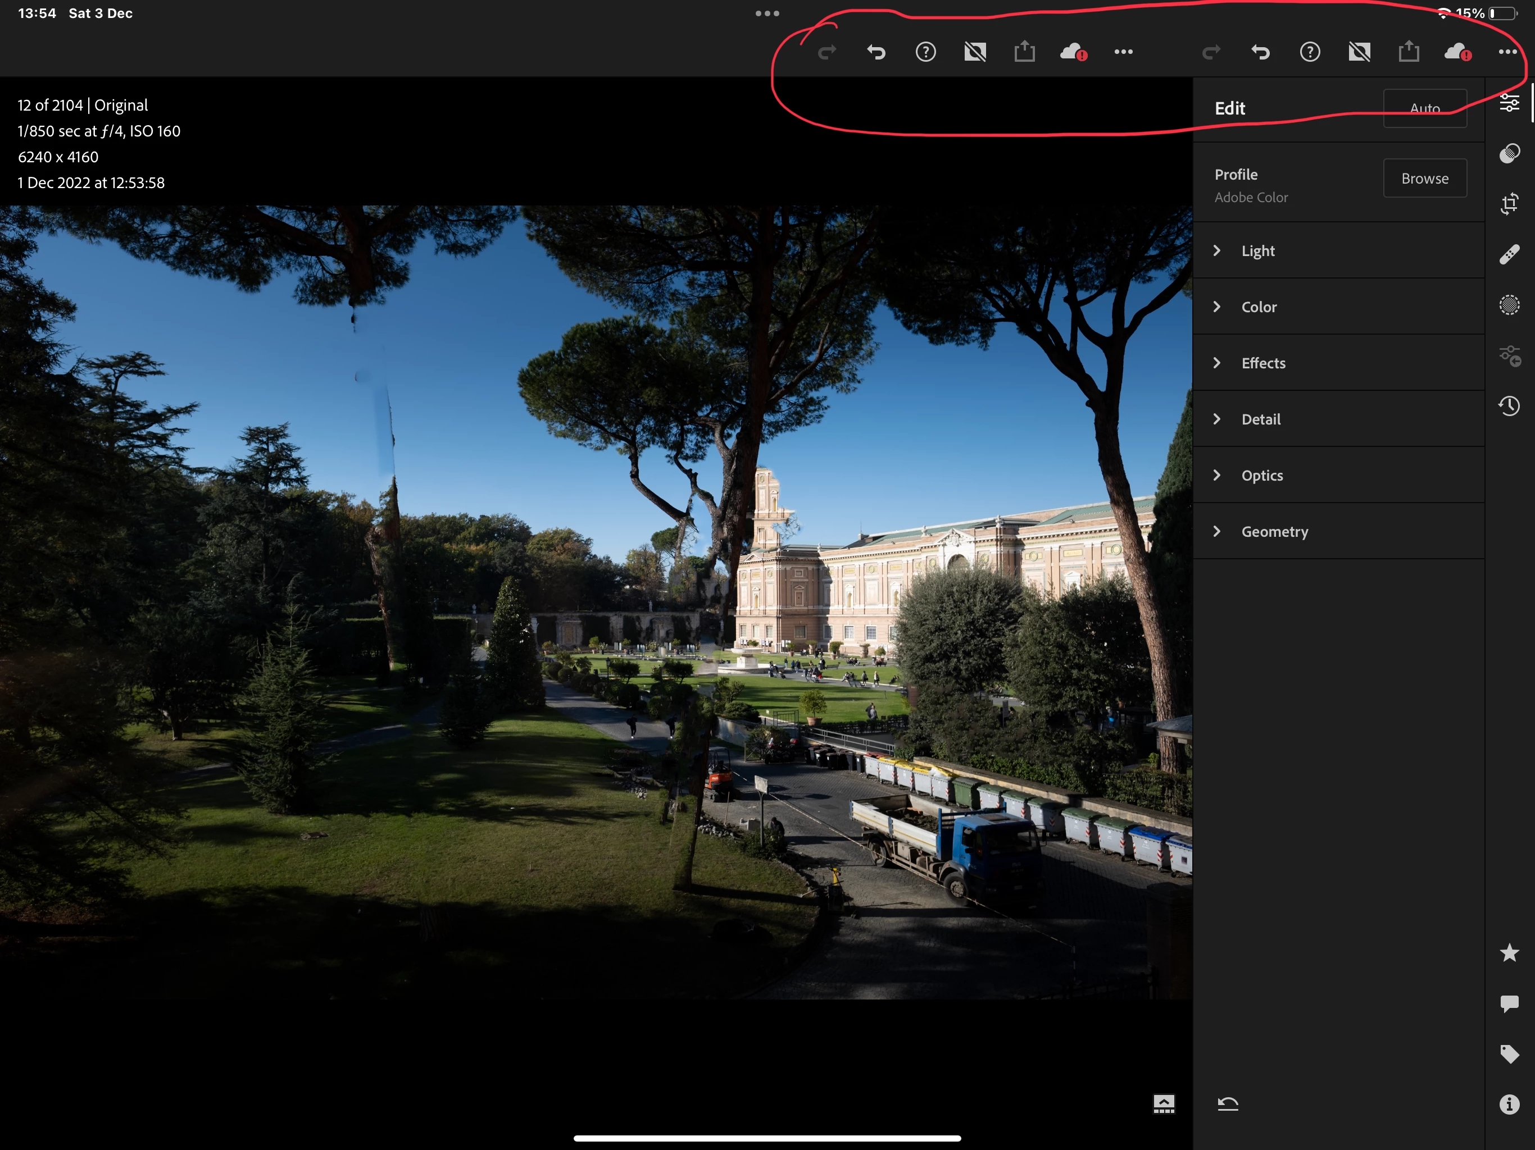Open the Effects panel
This screenshot has width=1535, height=1150.
1263,363
